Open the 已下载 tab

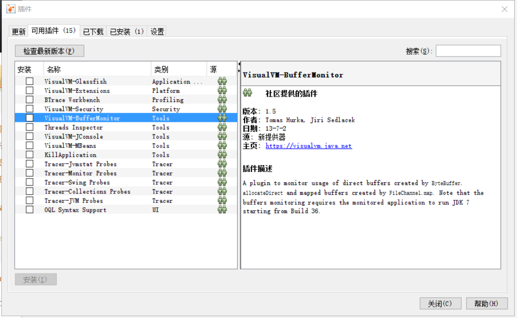[x=93, y=32]
